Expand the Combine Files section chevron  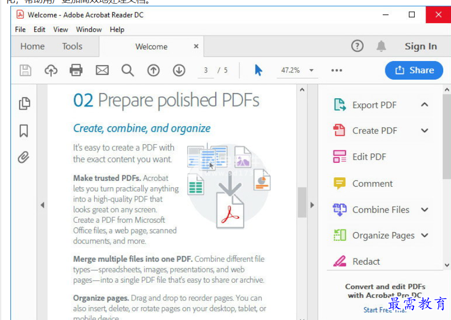point(425,209)
